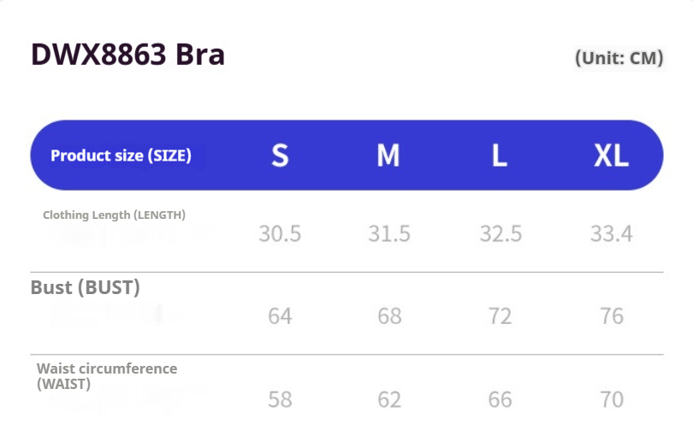
Task: Select the Product size (SIZE) header
Action: 121,156
